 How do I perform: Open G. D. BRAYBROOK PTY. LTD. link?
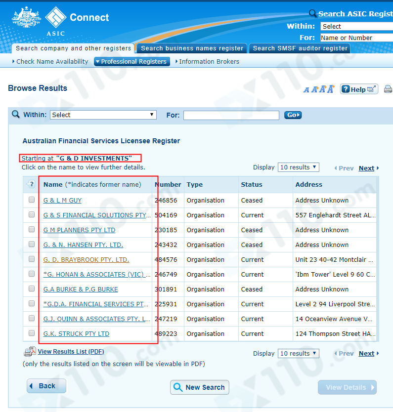[86, 260]
